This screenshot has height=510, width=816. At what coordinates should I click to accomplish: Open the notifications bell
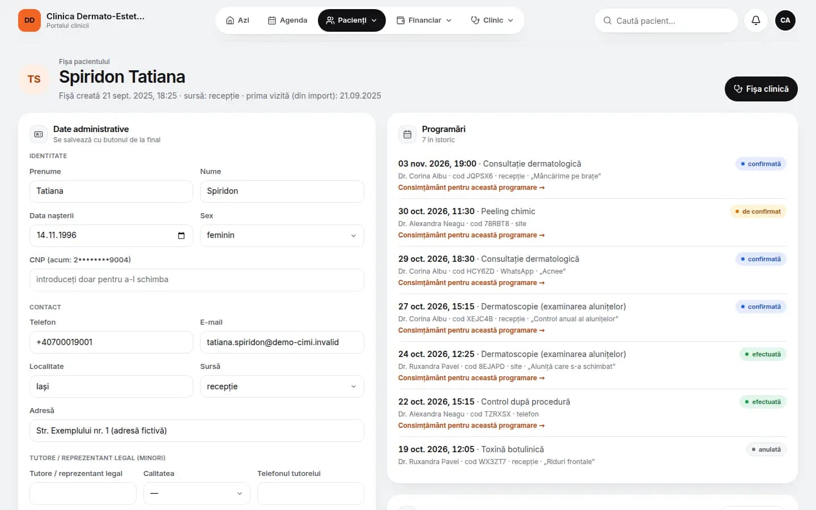point(756,20)
